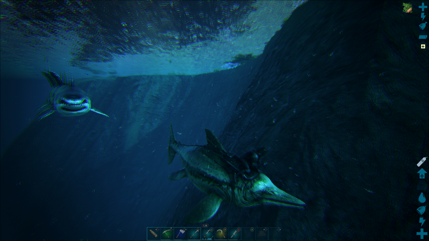429x241 pixels.
Task: Click the player health cross icon at bottom
Action: 422,234
